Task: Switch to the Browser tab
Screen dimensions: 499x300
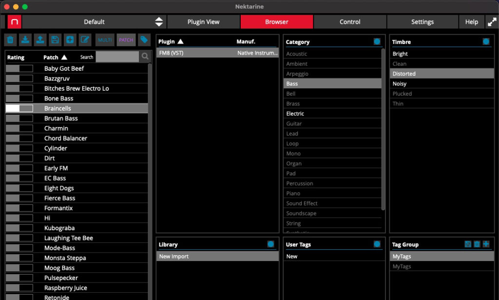Action: [277, 21]
